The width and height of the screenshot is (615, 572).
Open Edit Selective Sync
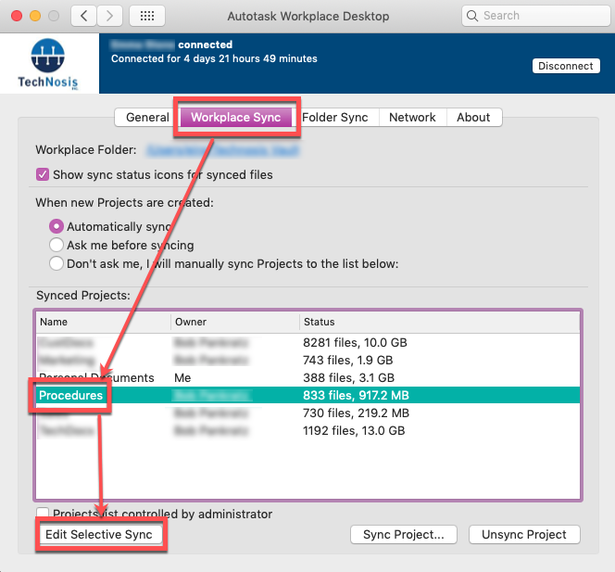pos(100,534)
